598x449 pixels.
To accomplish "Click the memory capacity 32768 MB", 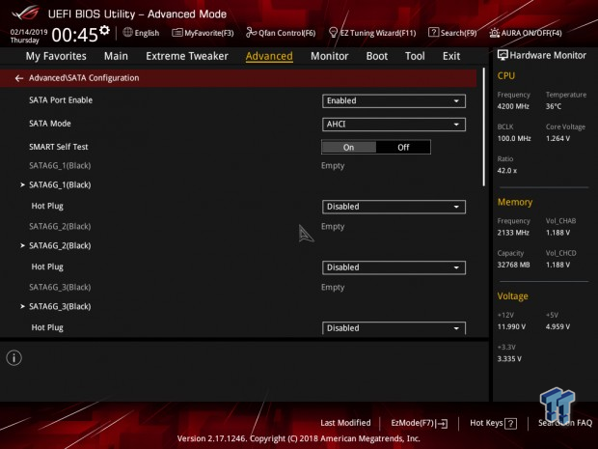I will (513, 265).
